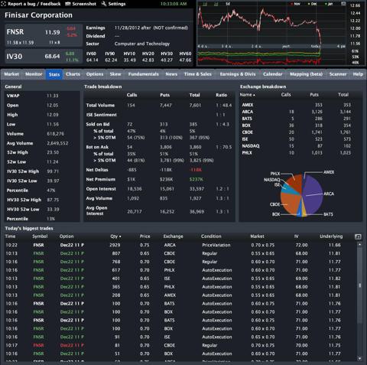Open the Options tab
This screenshot has width=367, height=365.
tap(95, 74)
